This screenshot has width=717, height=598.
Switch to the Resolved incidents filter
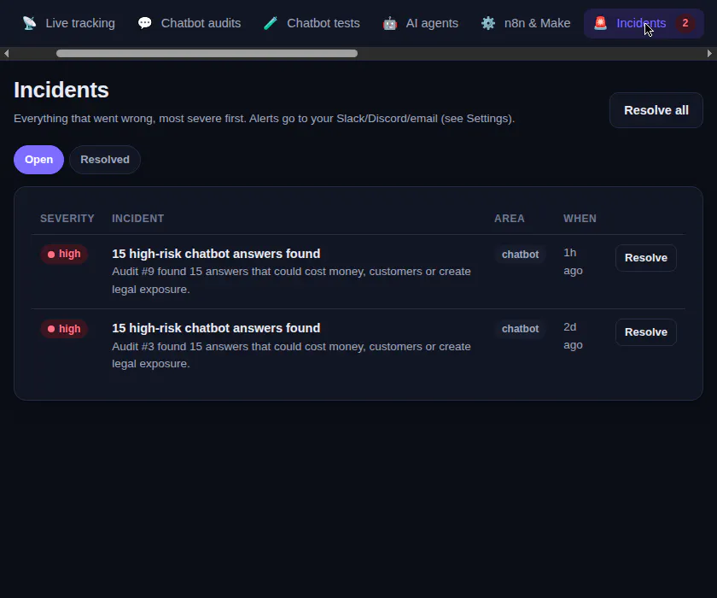tap(105, 160)
